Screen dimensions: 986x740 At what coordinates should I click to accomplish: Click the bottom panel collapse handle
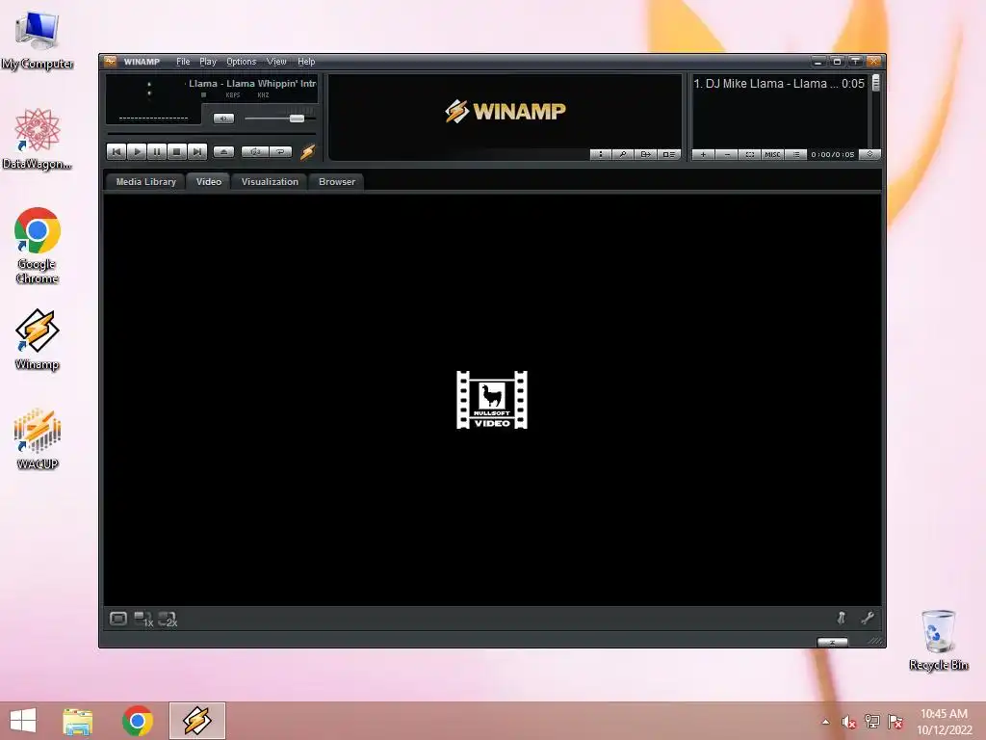pos(833,642)
